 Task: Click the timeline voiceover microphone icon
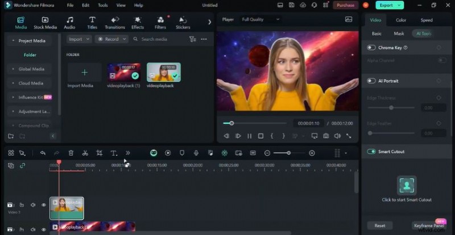pyautogui.click(x=196, y=153)
